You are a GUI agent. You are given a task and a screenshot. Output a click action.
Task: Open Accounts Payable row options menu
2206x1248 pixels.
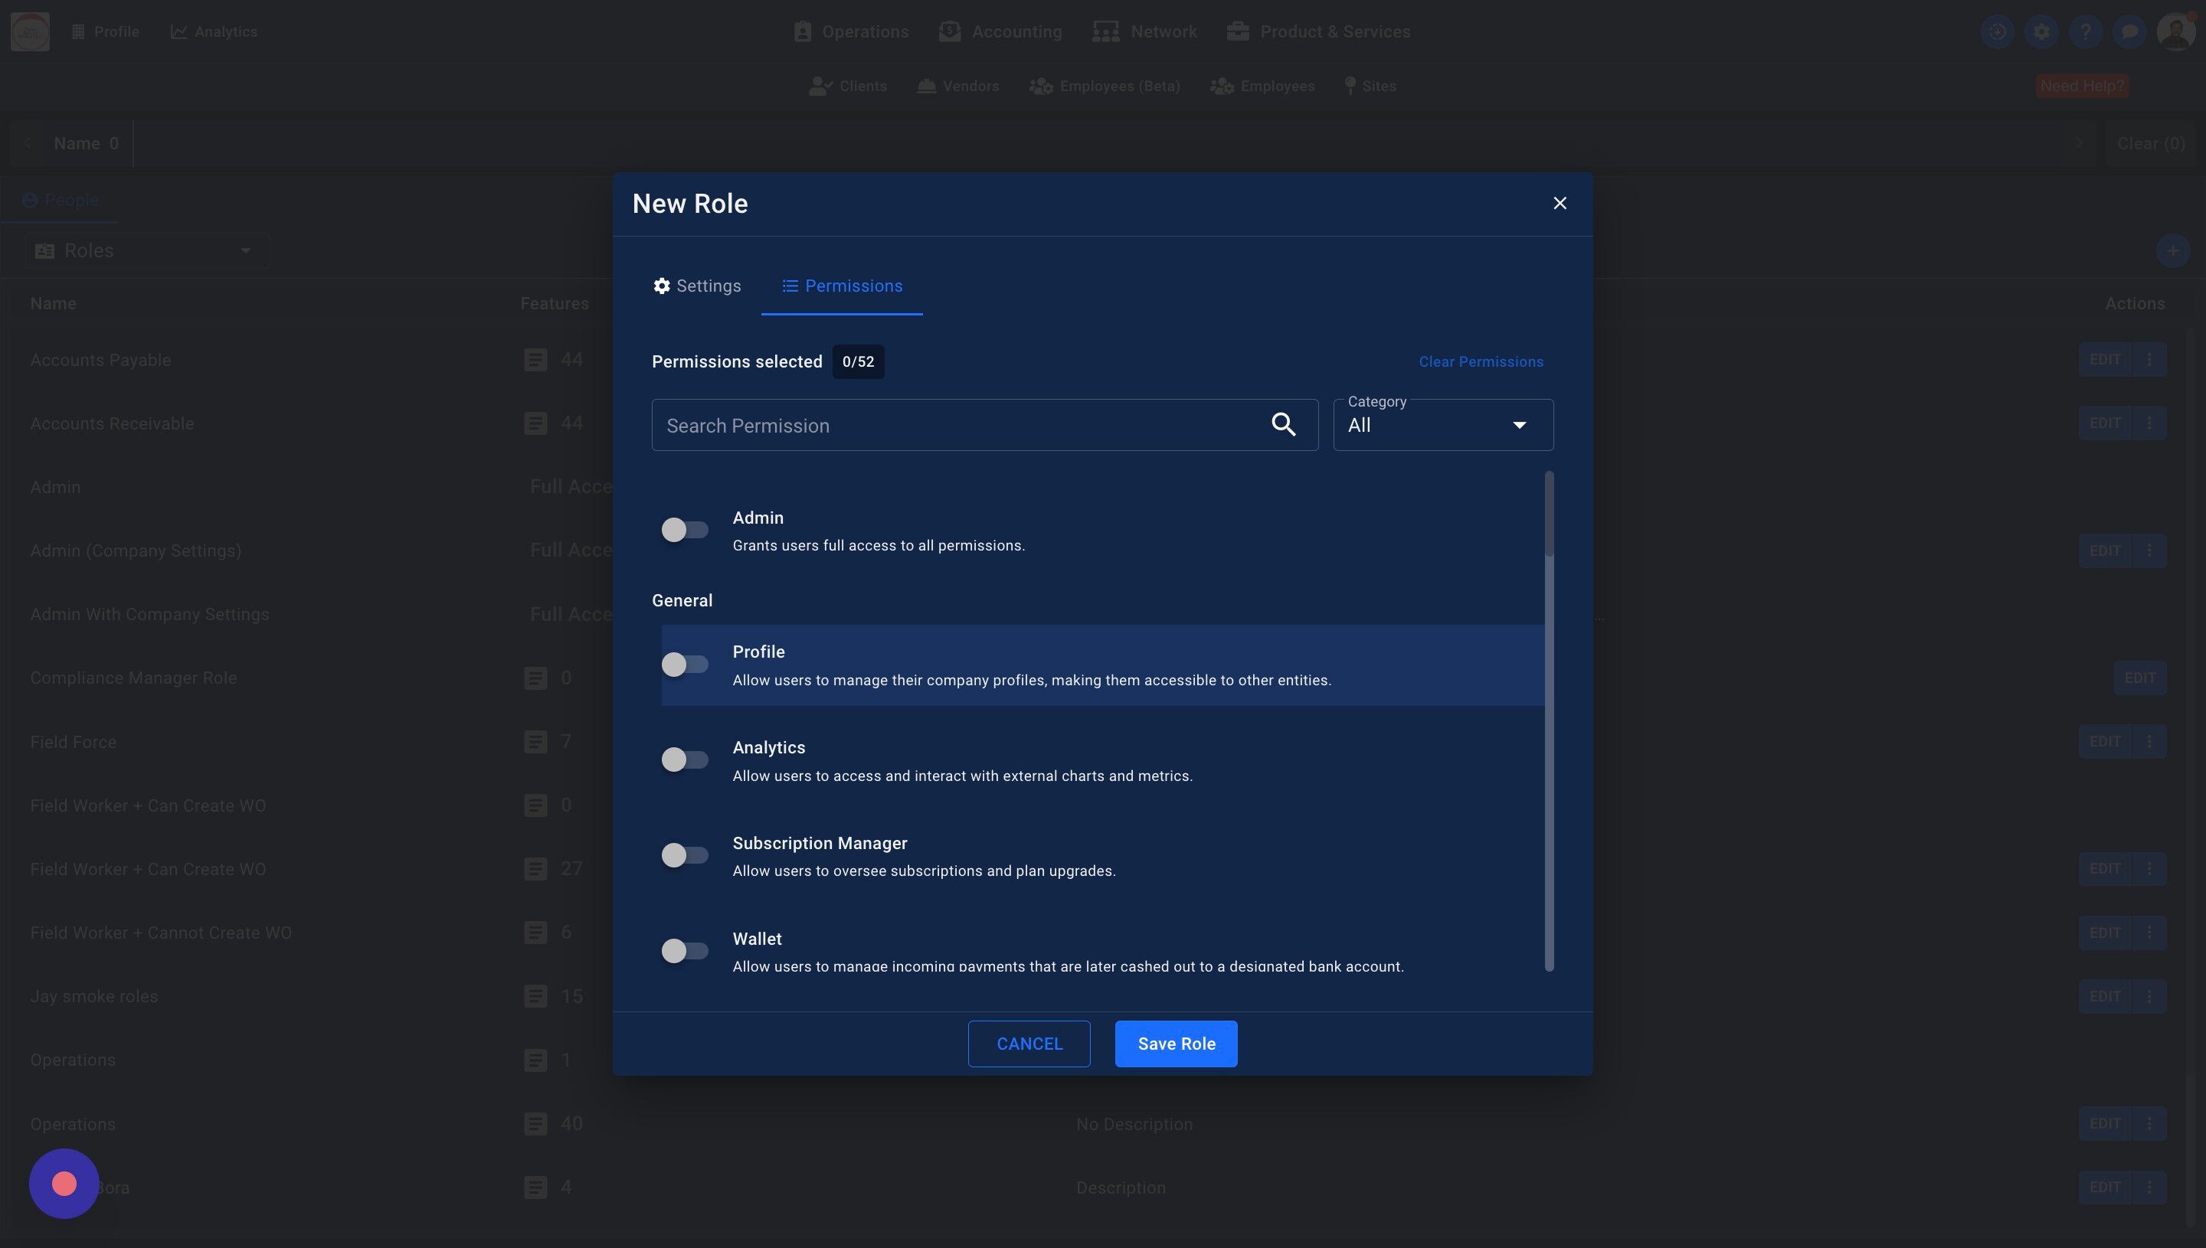click(x=2149, y=360)
